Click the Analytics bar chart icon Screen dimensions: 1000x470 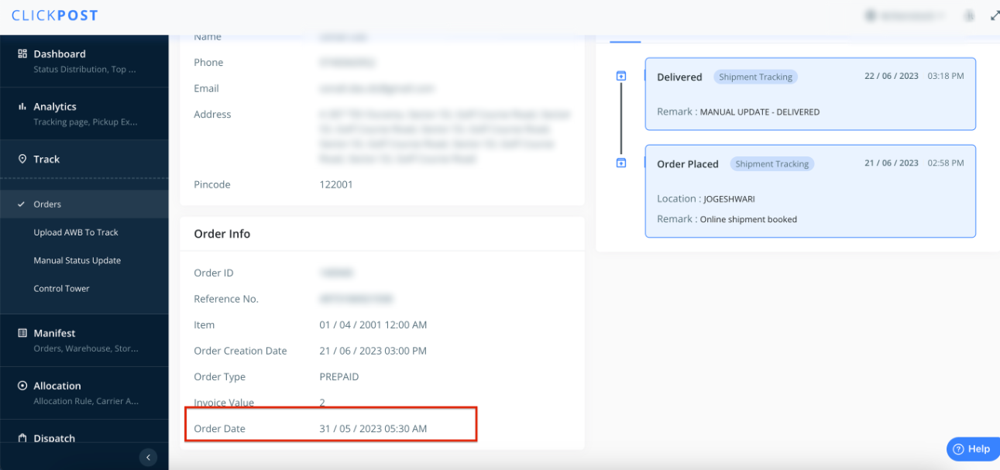click(22, 106)
